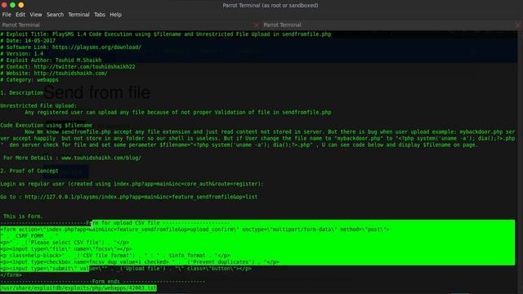Click the form action index.php line

click(x=194, y=229)
